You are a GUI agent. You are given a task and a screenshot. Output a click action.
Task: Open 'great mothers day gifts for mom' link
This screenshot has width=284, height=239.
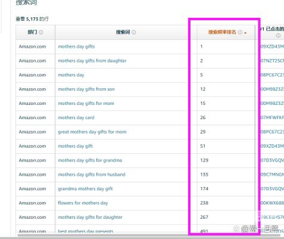pyautogui.click(x=92, y=132)
